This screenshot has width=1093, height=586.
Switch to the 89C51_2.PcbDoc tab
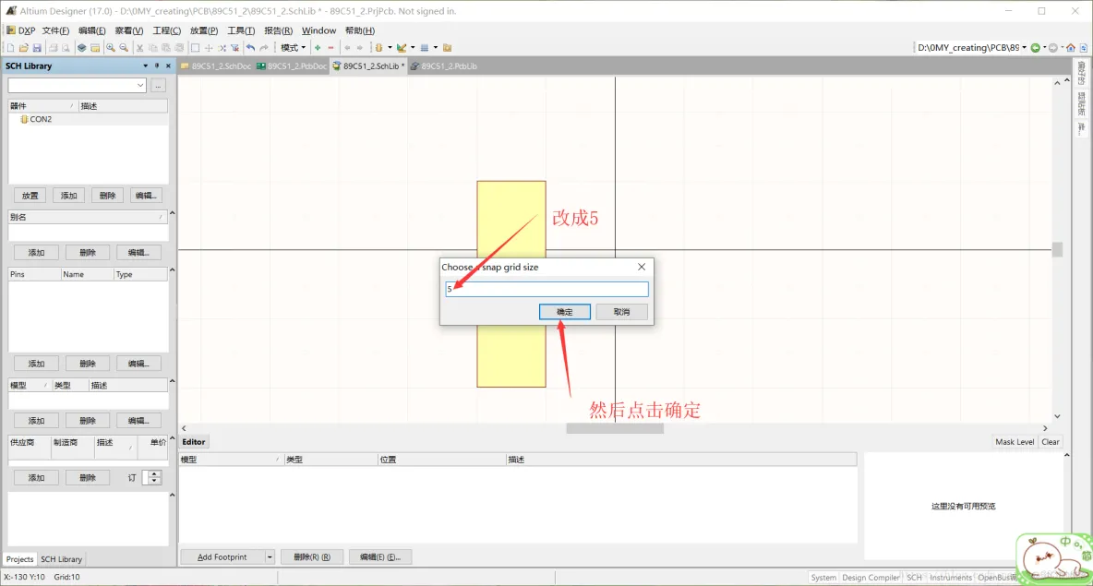point(292,66)
